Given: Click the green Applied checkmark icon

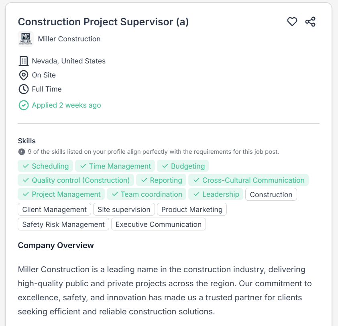Looking at the screenshot, I should point(23,105).
